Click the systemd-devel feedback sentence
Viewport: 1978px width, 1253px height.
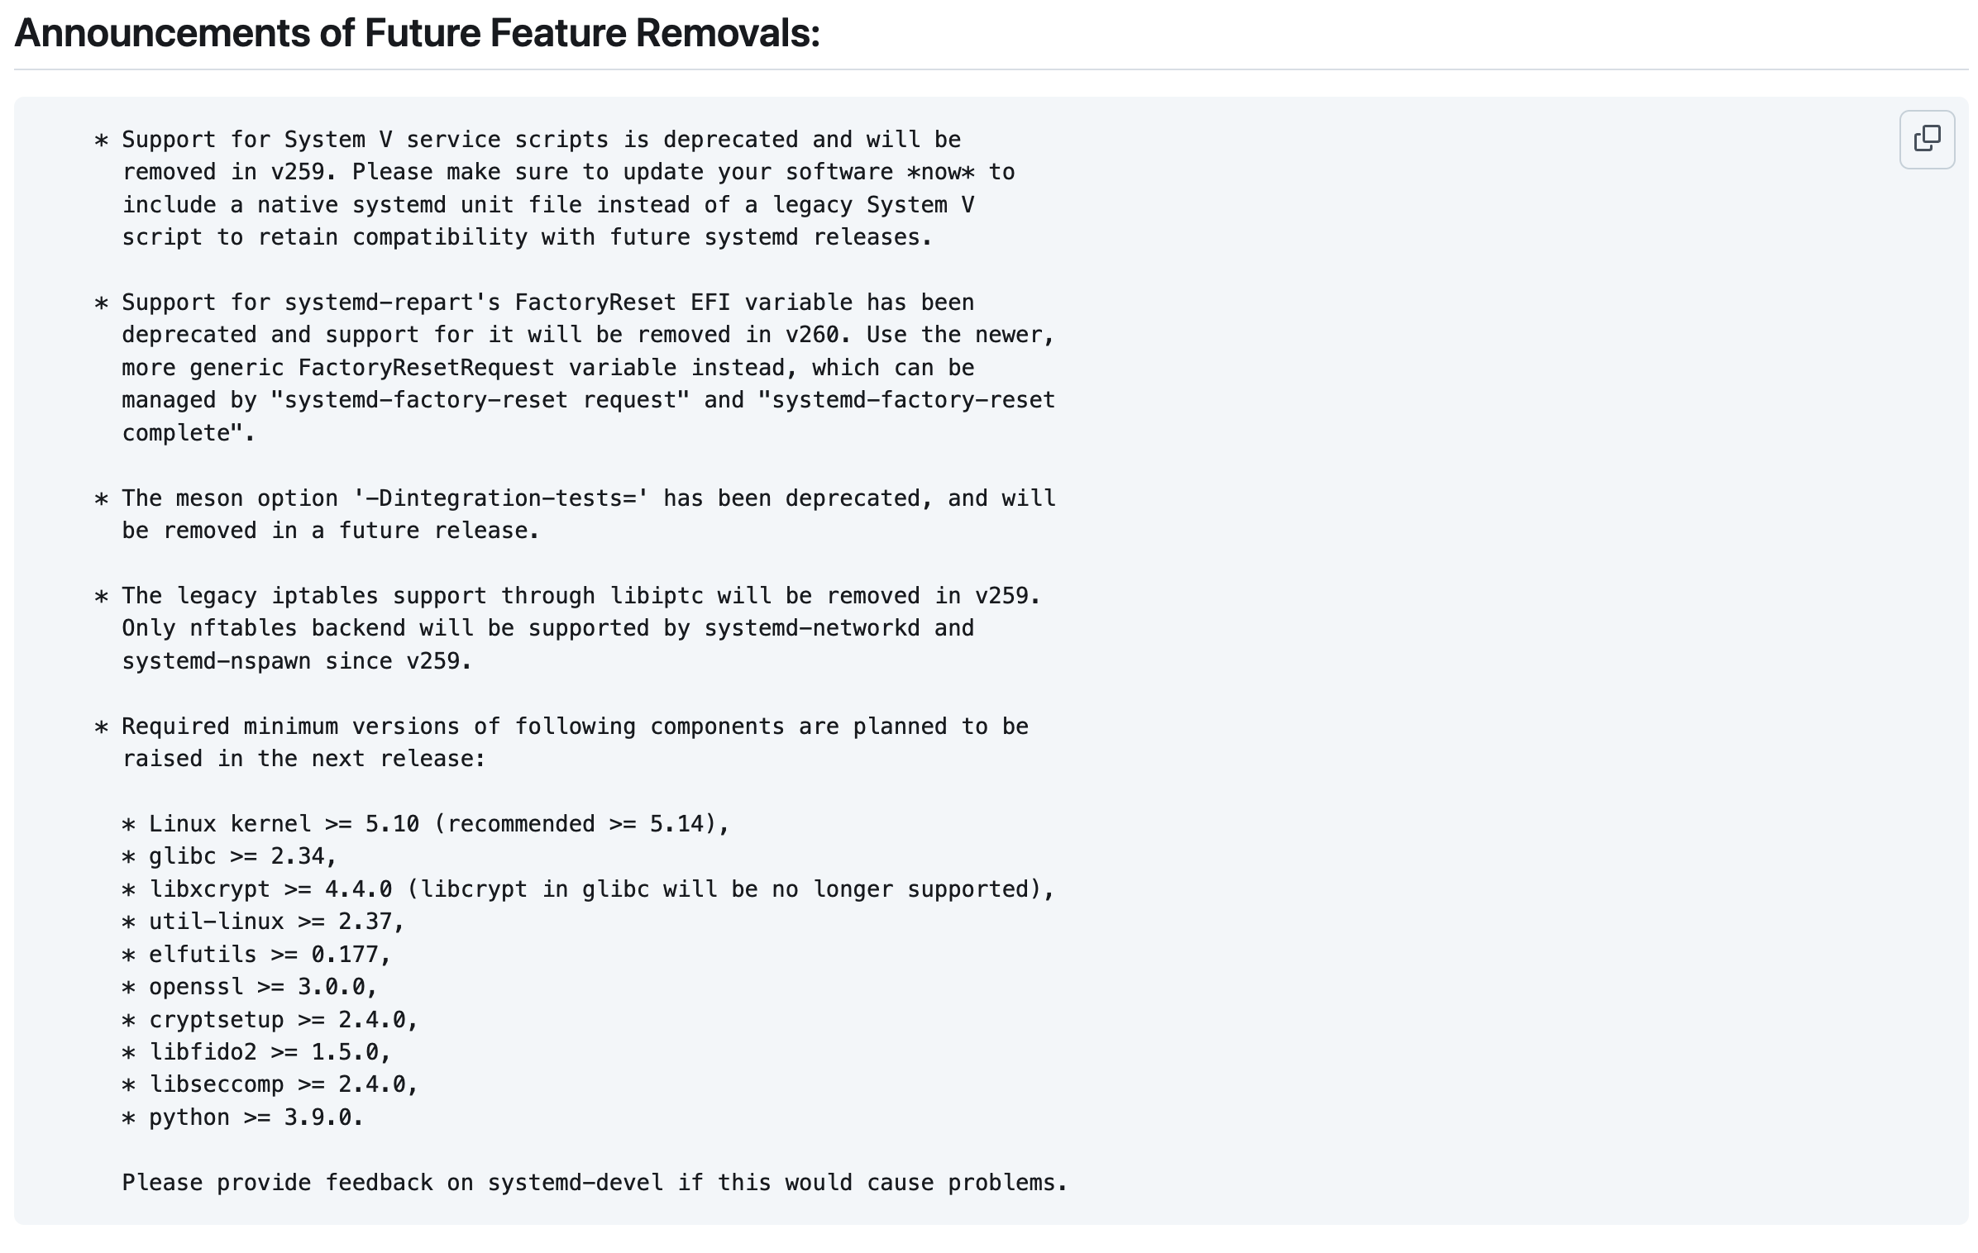point(595,1183)
